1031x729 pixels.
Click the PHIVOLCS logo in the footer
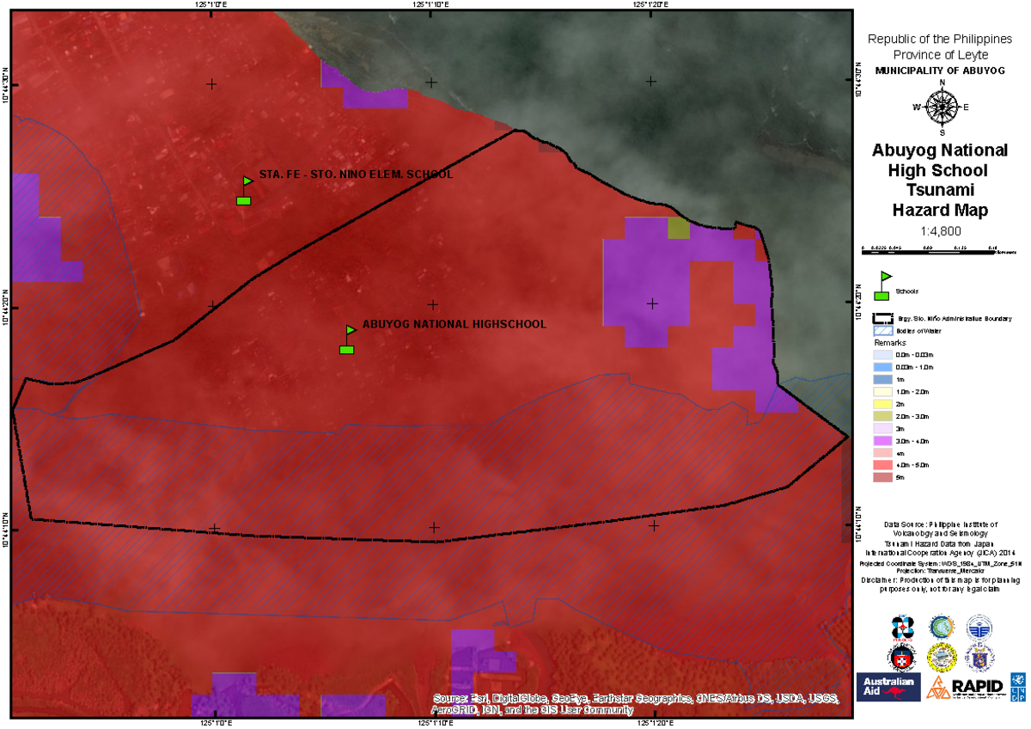pos(902,627)
